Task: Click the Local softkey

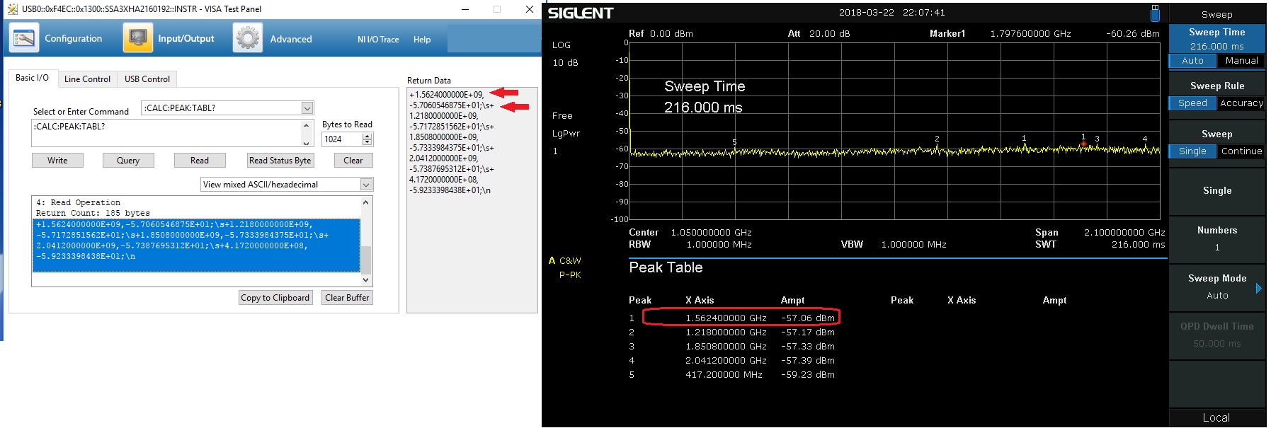Action: (1217, 418)
